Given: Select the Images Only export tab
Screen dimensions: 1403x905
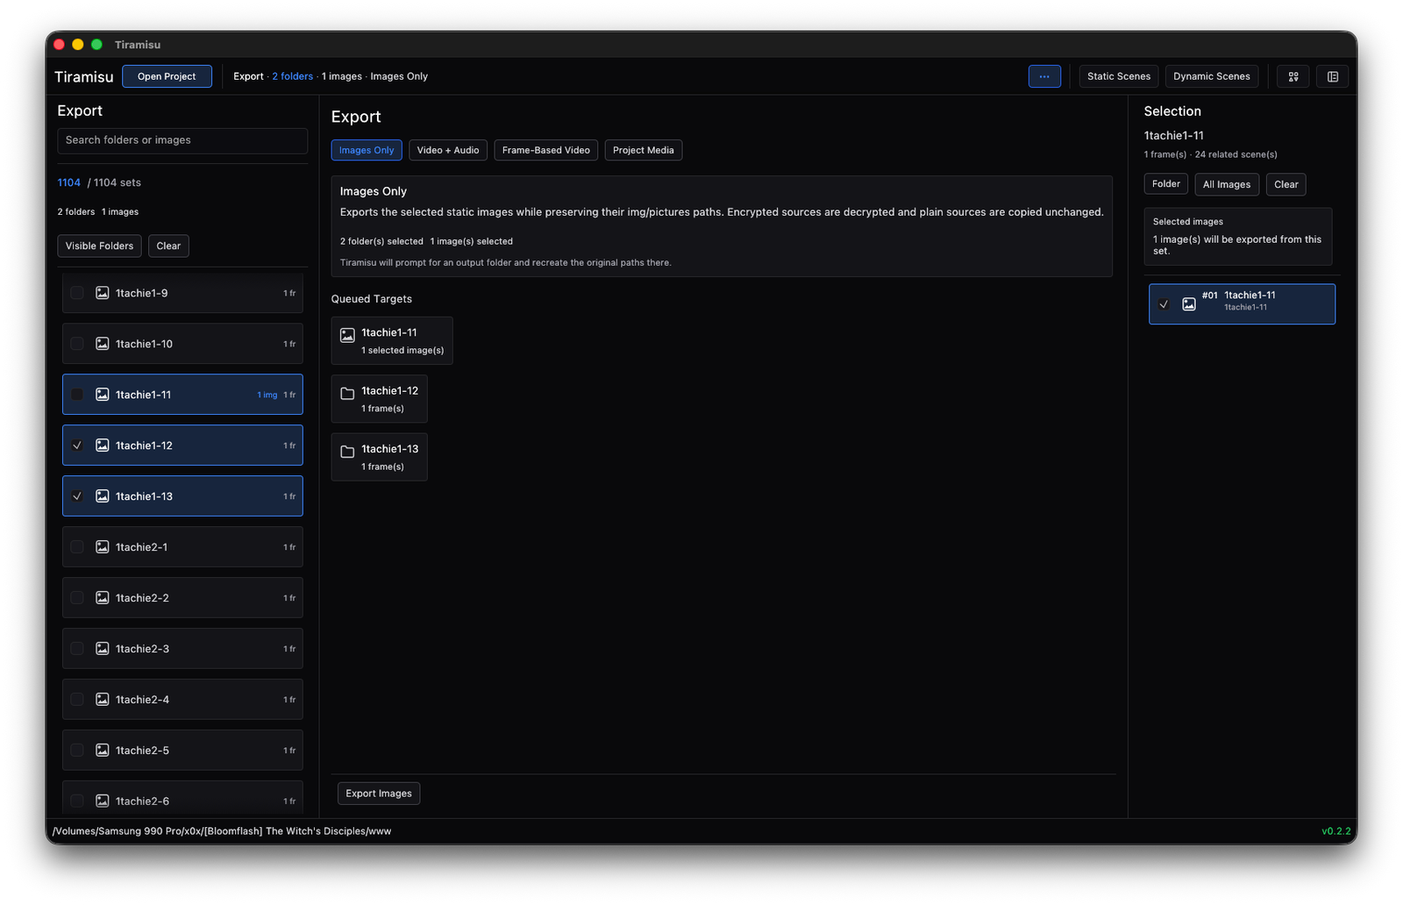Looking at the screenshot, I should pyautogui.click(x=367, y=150).
